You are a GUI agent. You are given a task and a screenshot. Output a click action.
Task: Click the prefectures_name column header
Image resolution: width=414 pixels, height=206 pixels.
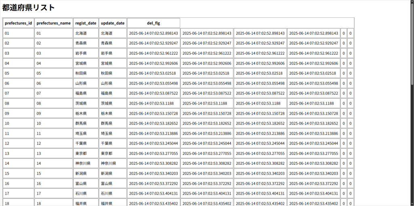[53, 23]
